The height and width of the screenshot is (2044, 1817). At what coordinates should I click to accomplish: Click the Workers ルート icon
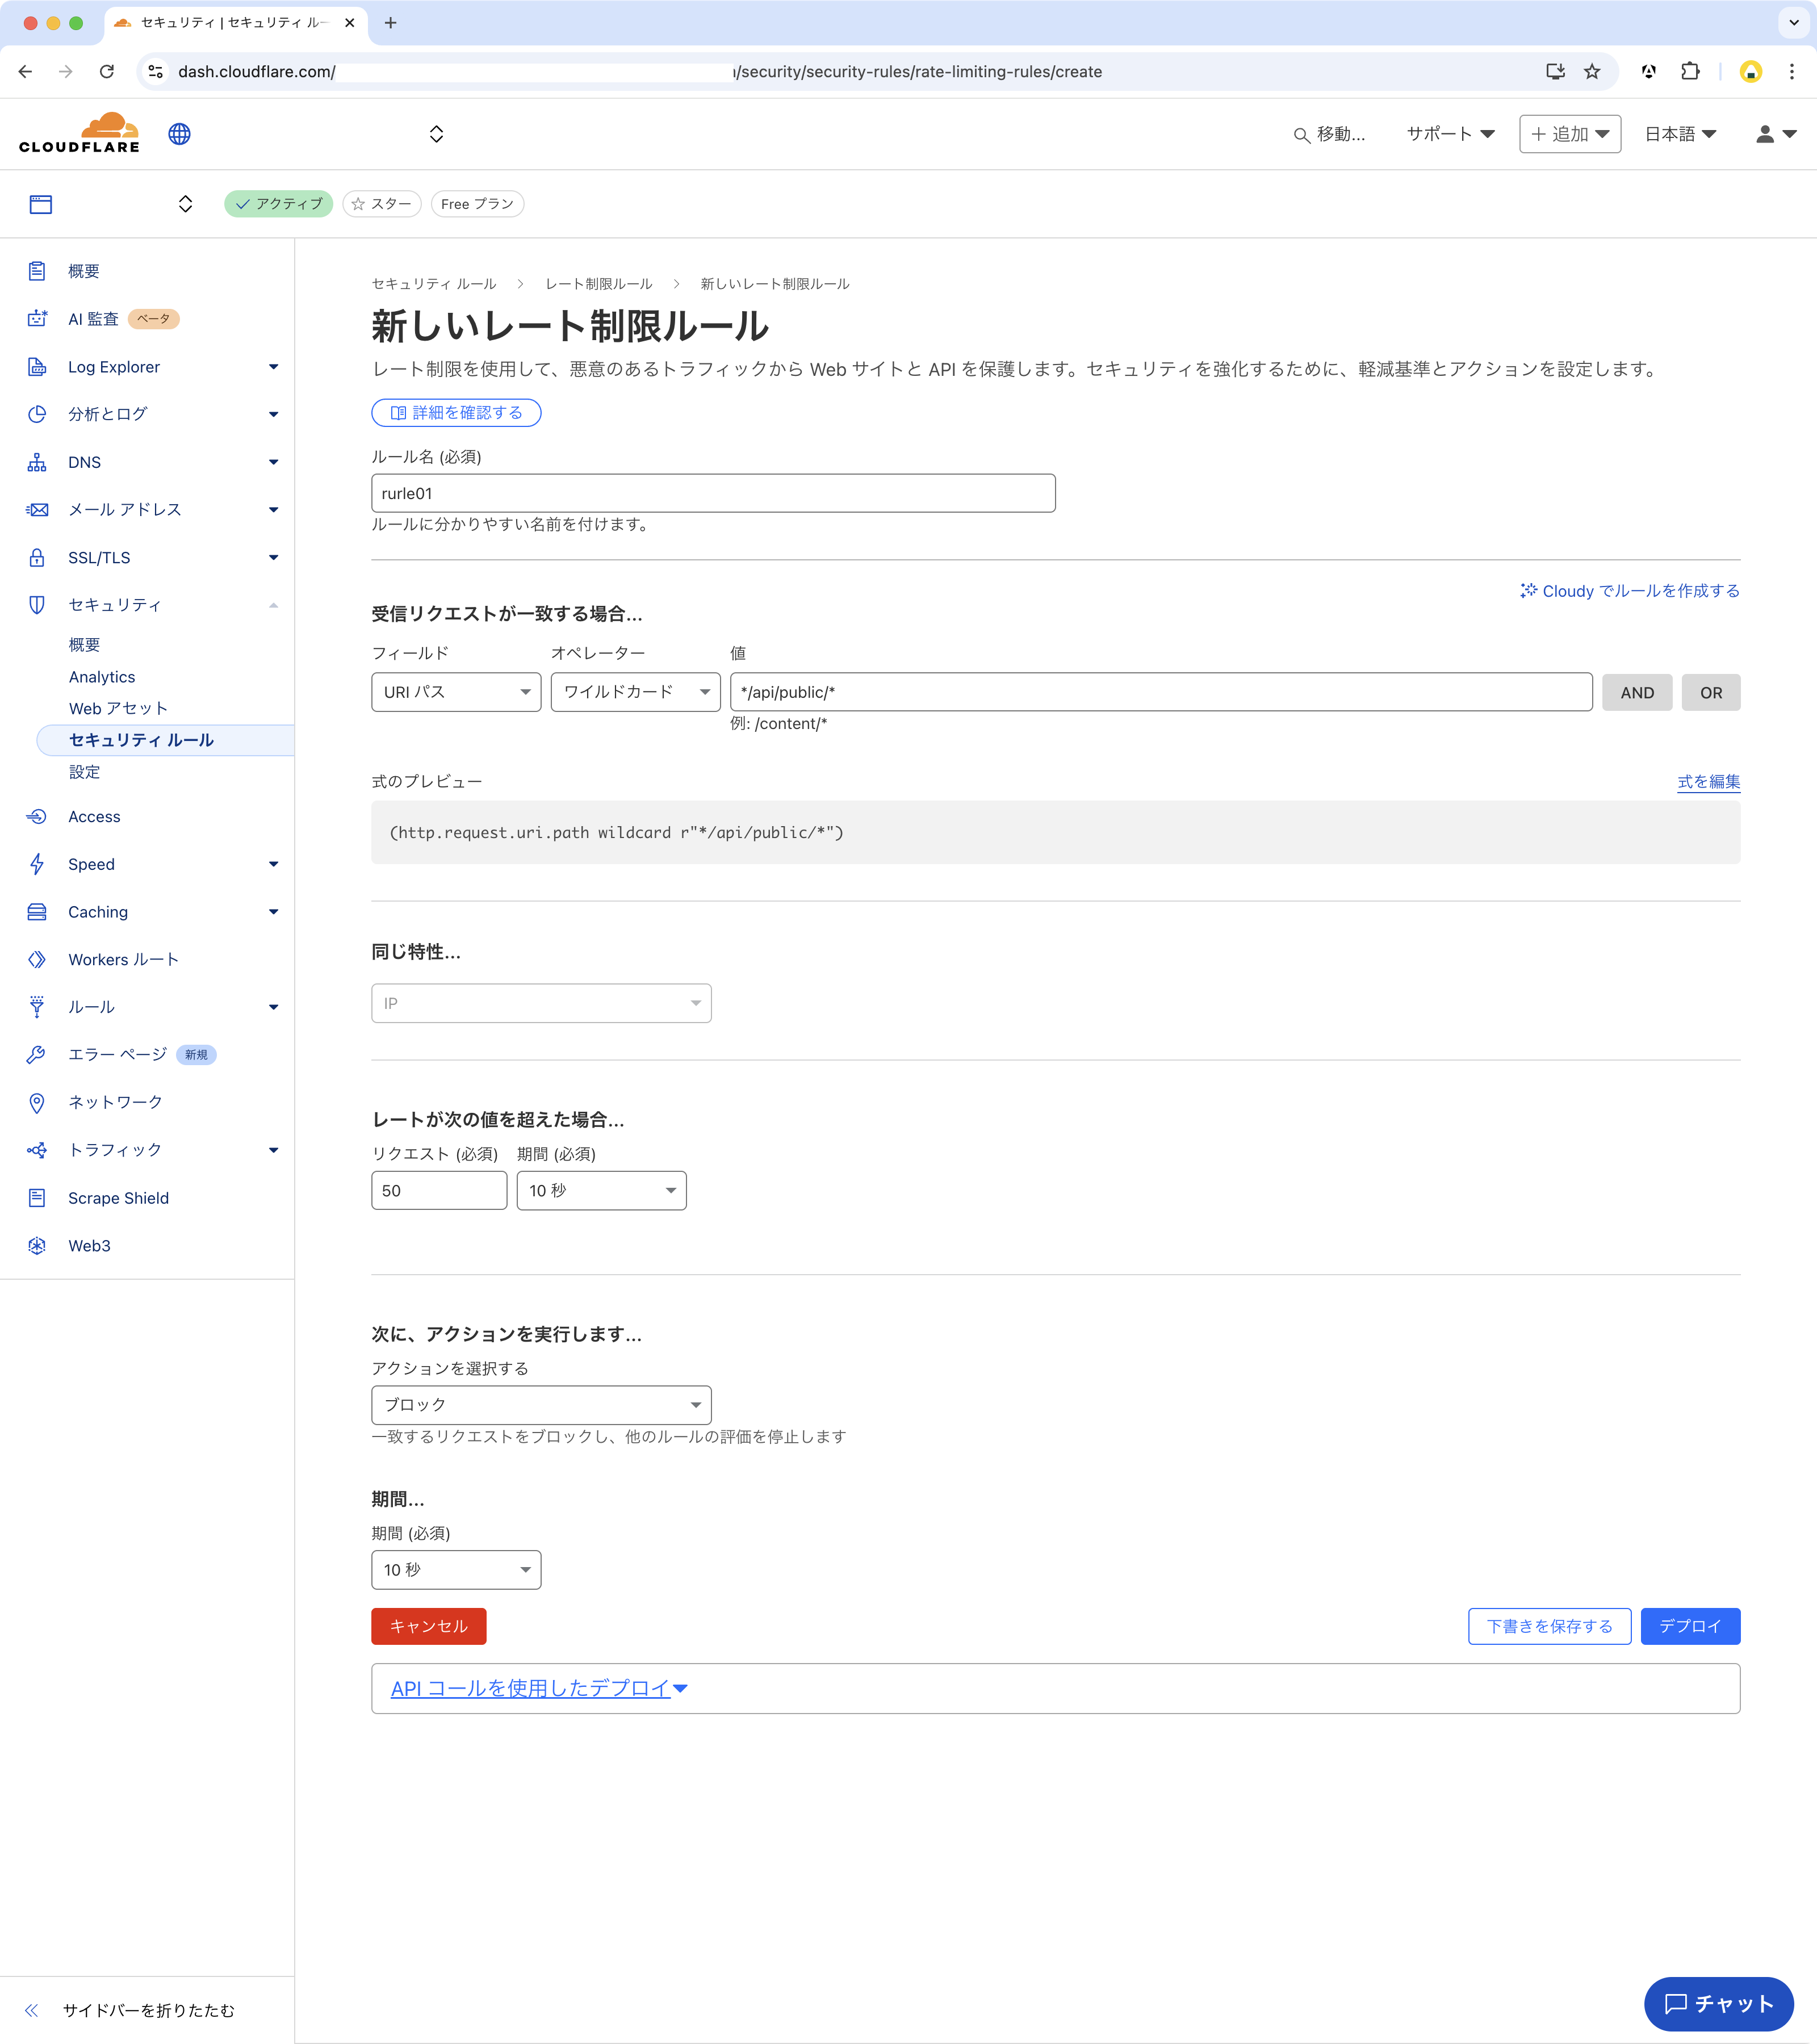pyautogui.click(x=37, y=960)
